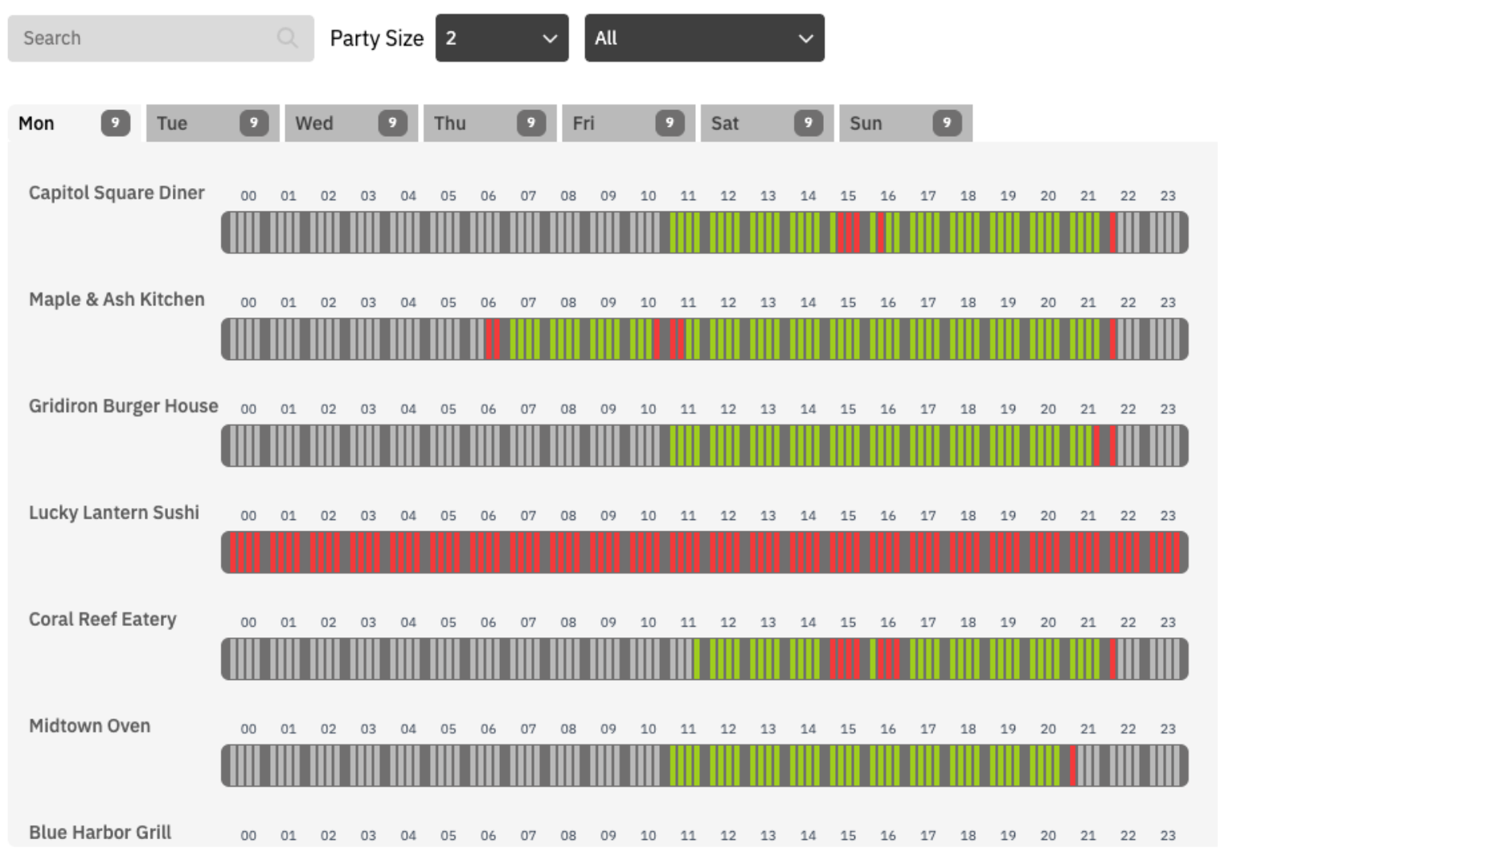Click Maple & Ash Kitchen's 06:00 red slot

(x=489, y=339)
